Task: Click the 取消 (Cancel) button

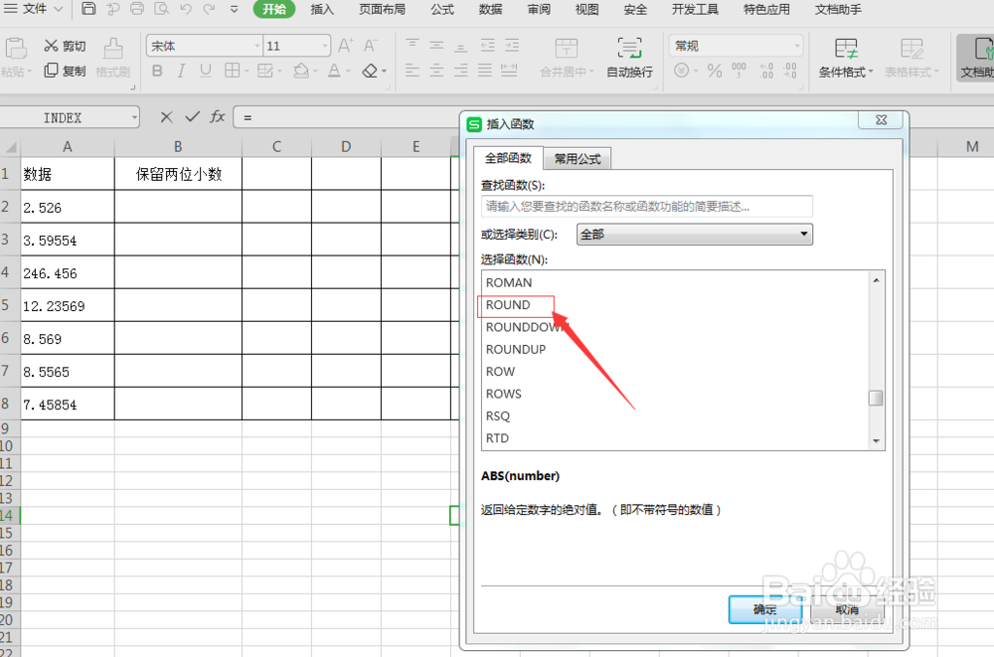Action: point(846,609)
